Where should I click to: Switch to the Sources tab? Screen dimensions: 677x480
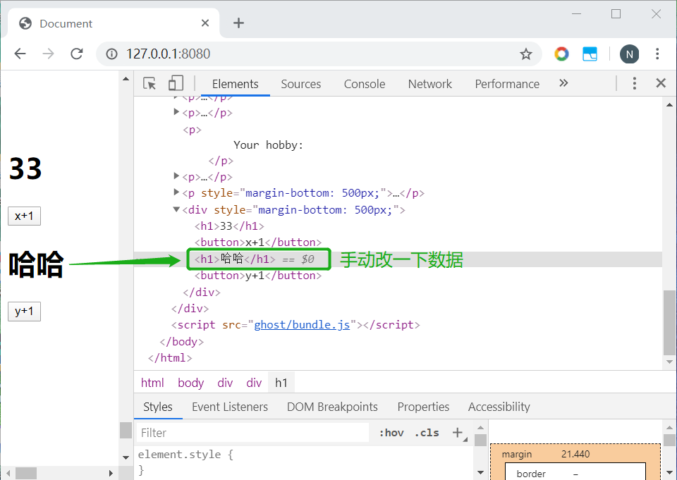click(301, 84)
